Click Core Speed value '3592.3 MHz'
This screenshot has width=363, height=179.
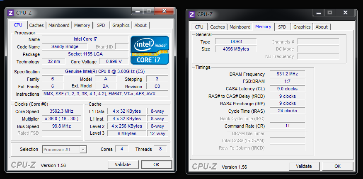click(x=61, y=111)
